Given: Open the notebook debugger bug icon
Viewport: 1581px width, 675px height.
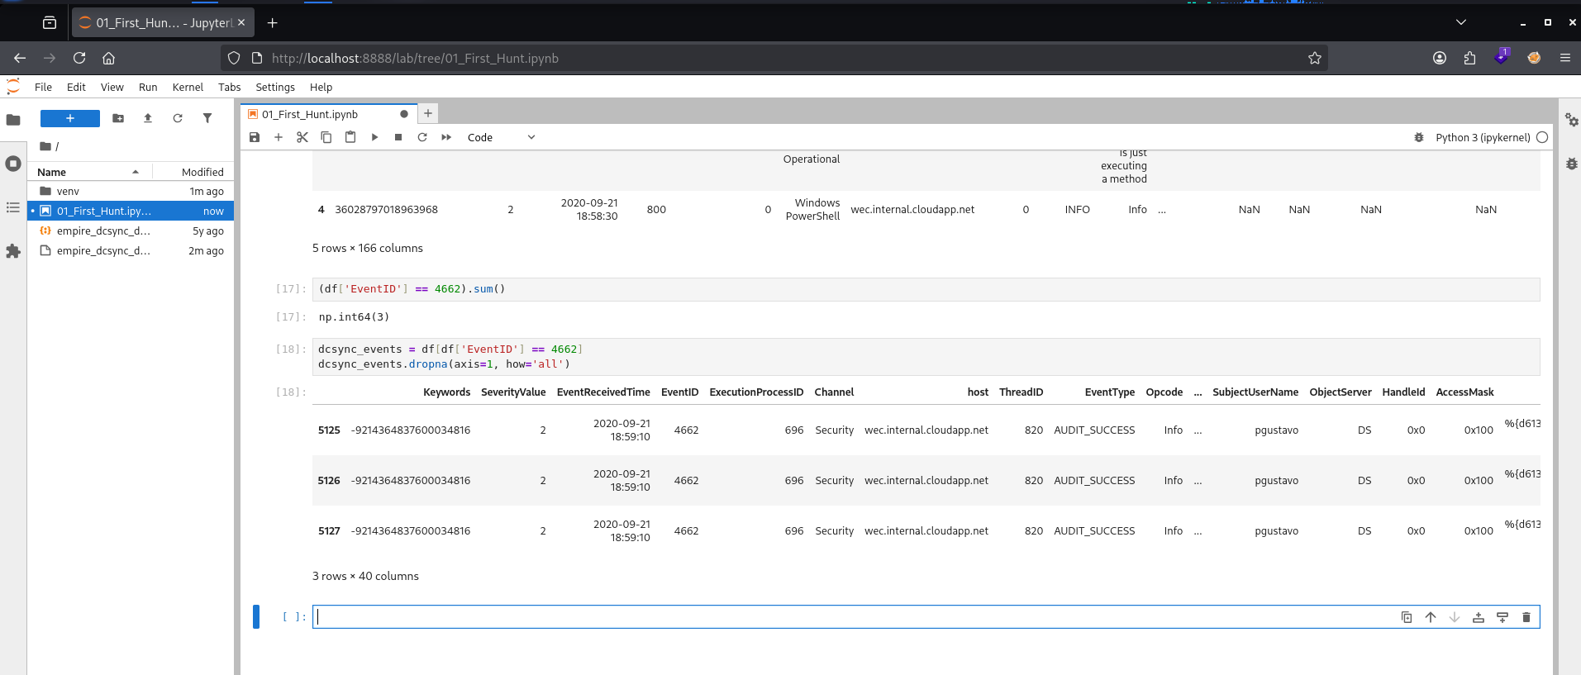Looking at the screenshot, I should [1419, 137].
